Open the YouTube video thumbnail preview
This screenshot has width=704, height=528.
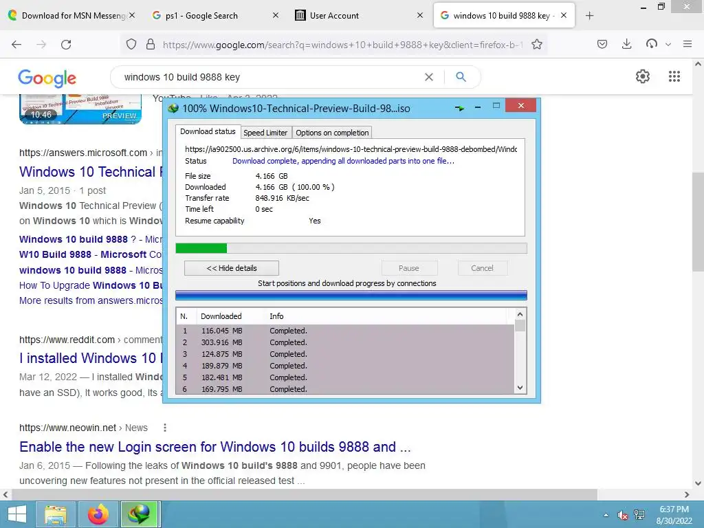[x=80, y=109]
